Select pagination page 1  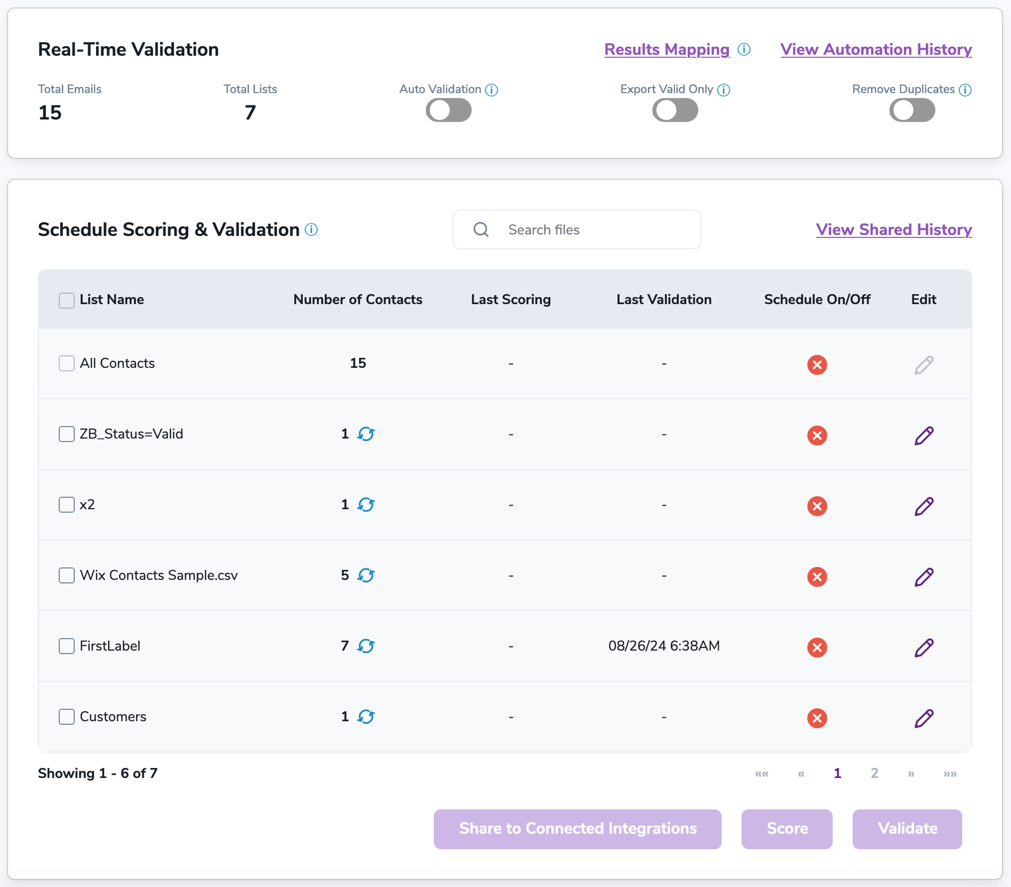click(x=837, y=773)
